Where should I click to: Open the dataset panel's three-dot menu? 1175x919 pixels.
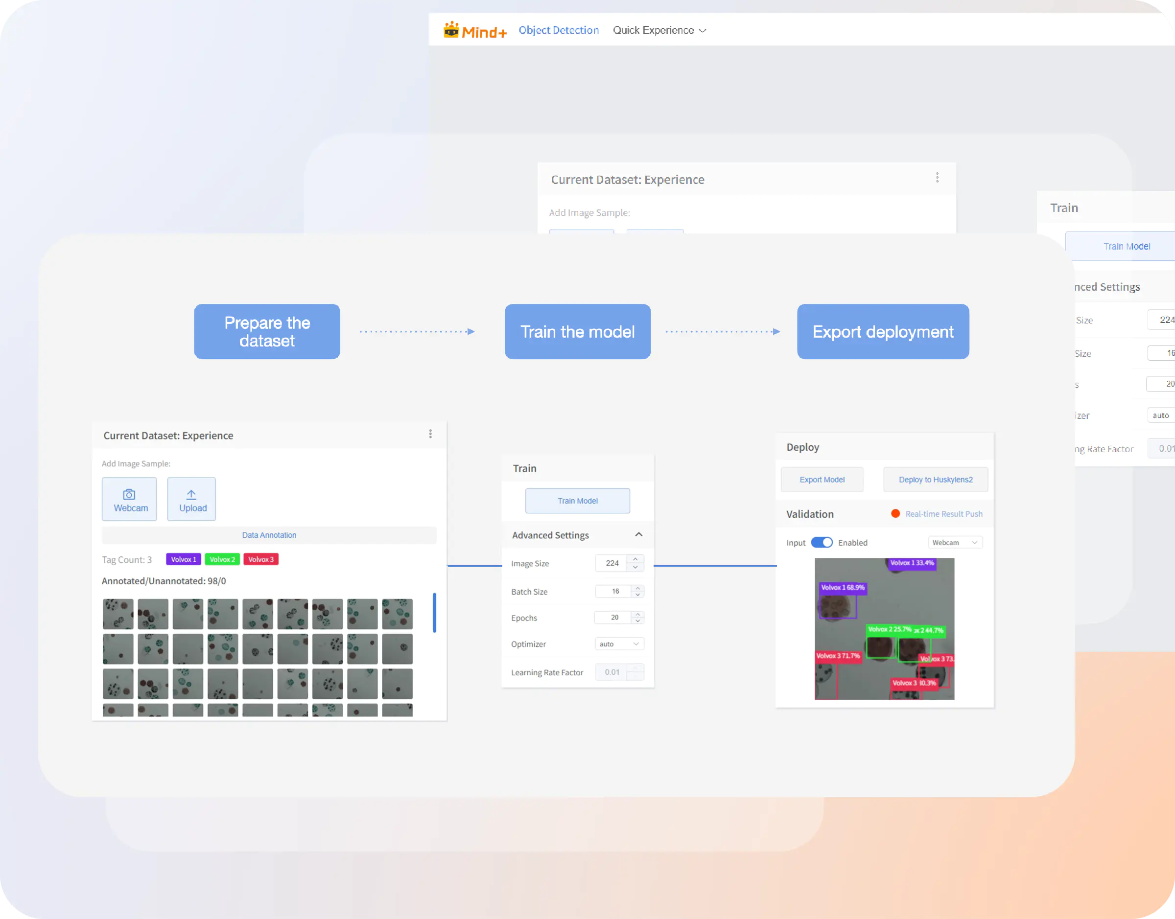click(x=430, y=434)
